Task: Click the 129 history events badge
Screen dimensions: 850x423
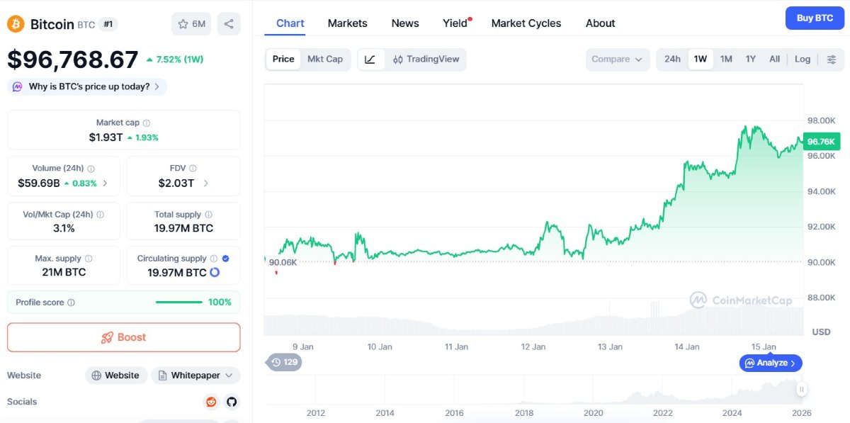Action: coord(284,362)
